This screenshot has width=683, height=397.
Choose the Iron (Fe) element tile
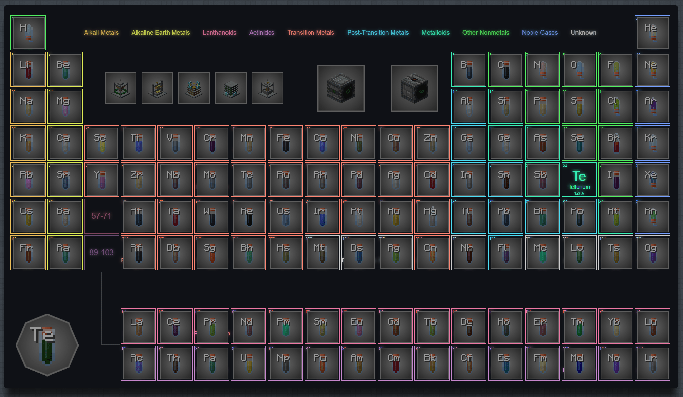[285, 143]
